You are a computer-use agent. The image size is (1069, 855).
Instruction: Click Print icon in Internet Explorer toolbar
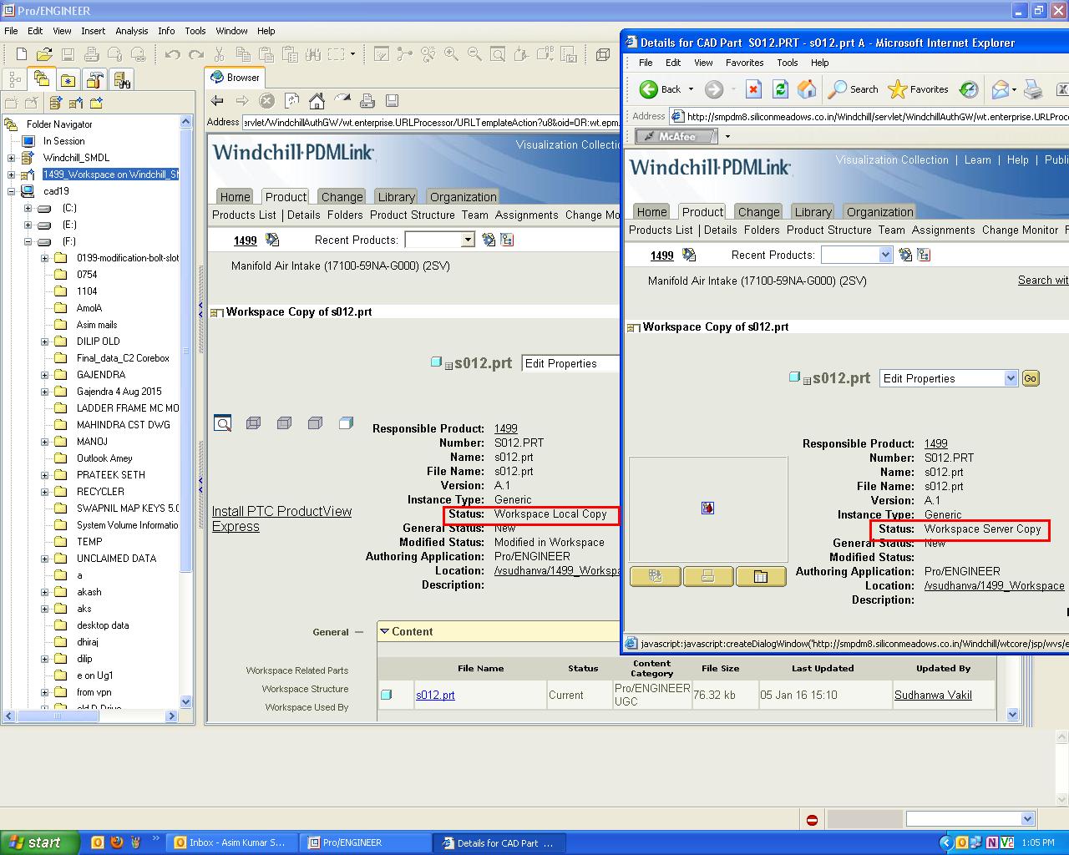tap(1033, 89)
